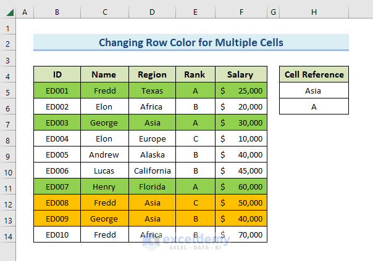This screenshot has width=373, height=261.
Task: Select the 'A' cell under Cell Reference
Action: point(314,106)
